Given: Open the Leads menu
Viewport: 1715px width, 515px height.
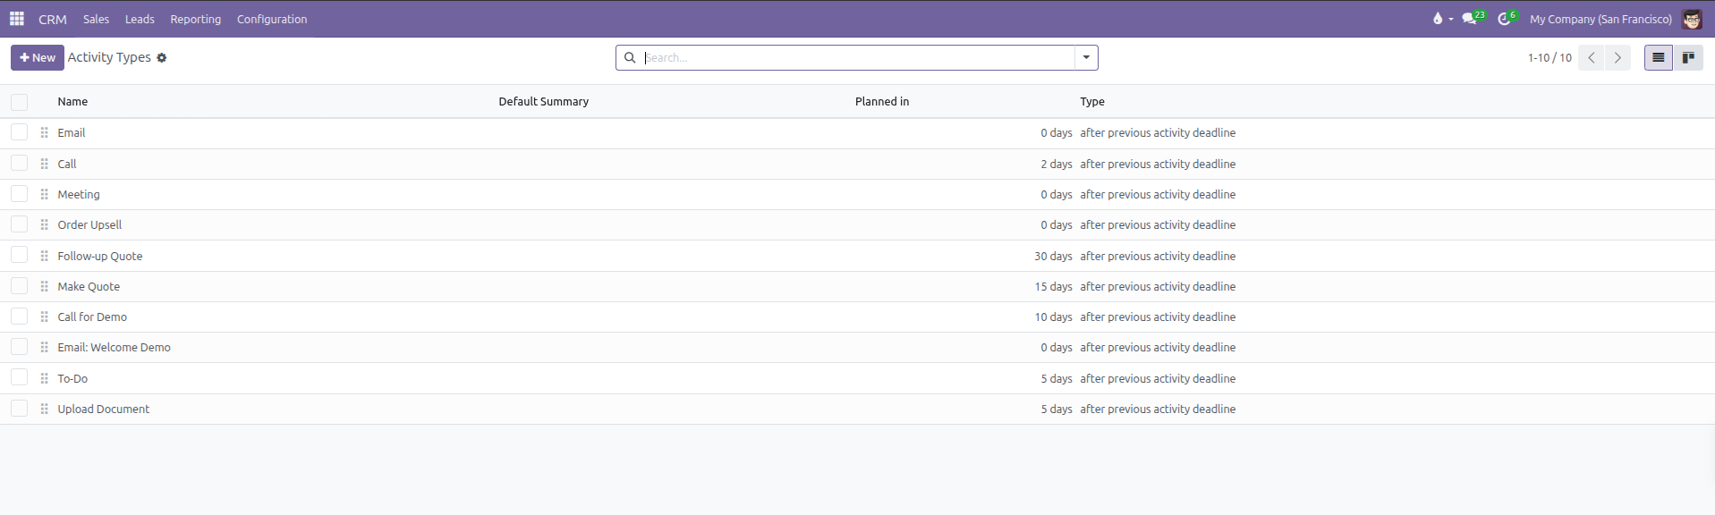Looking at the screenshot, I should tap(140, 19).
